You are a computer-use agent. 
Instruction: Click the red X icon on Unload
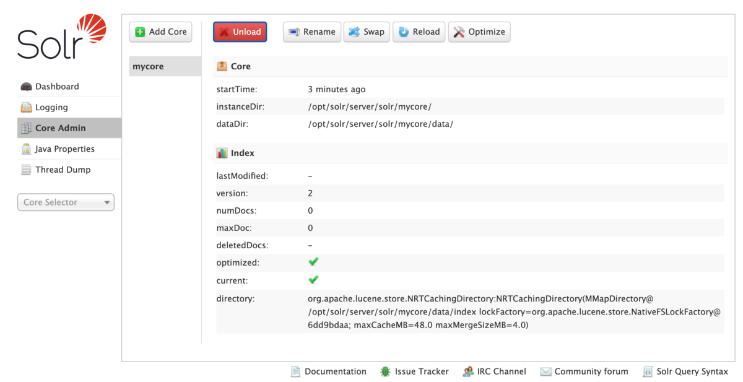click(x=224, y=32)
